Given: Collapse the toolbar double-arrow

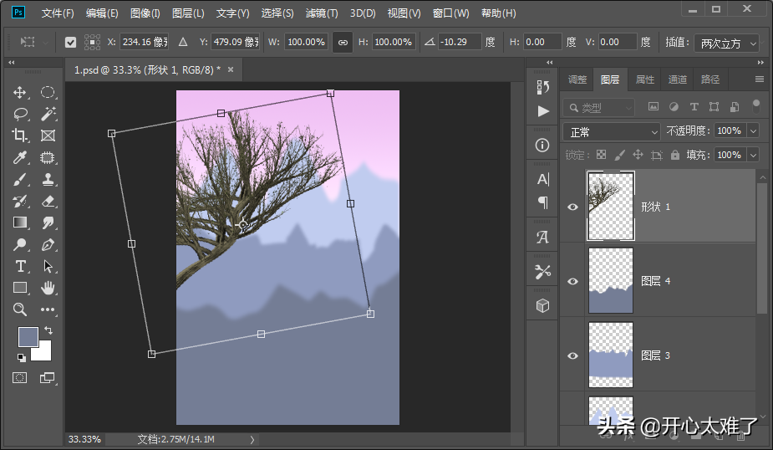Looking at the screenshot, I should point(12,62).
